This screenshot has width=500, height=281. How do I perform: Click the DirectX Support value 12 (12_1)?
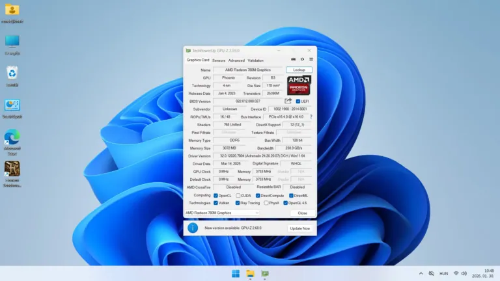tap(297, 125)
